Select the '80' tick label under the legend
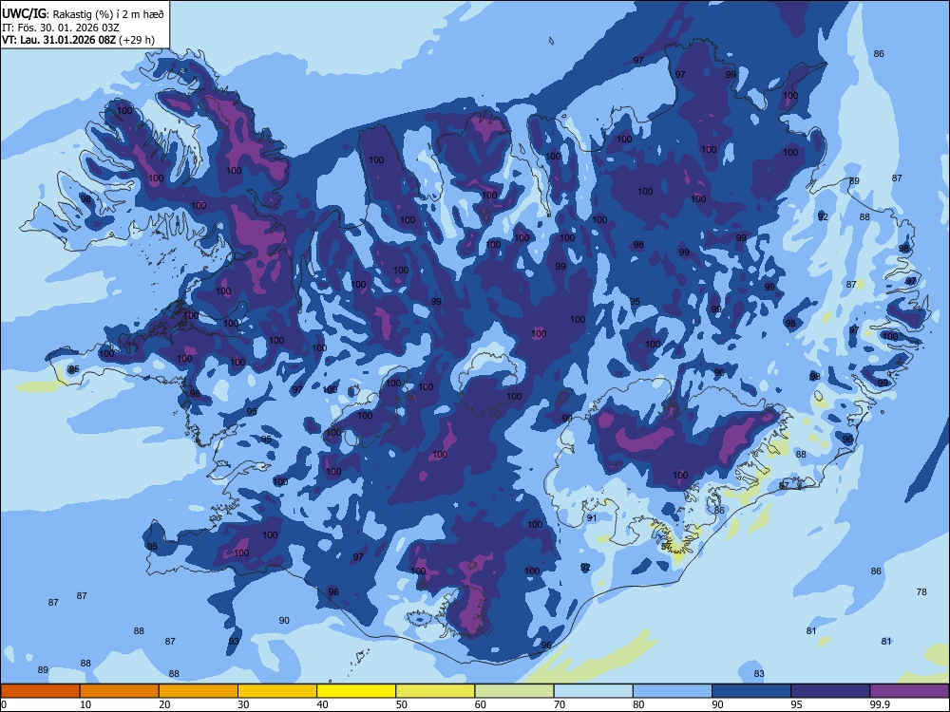This screenshot has width=950, height=712. pos(638,704)
